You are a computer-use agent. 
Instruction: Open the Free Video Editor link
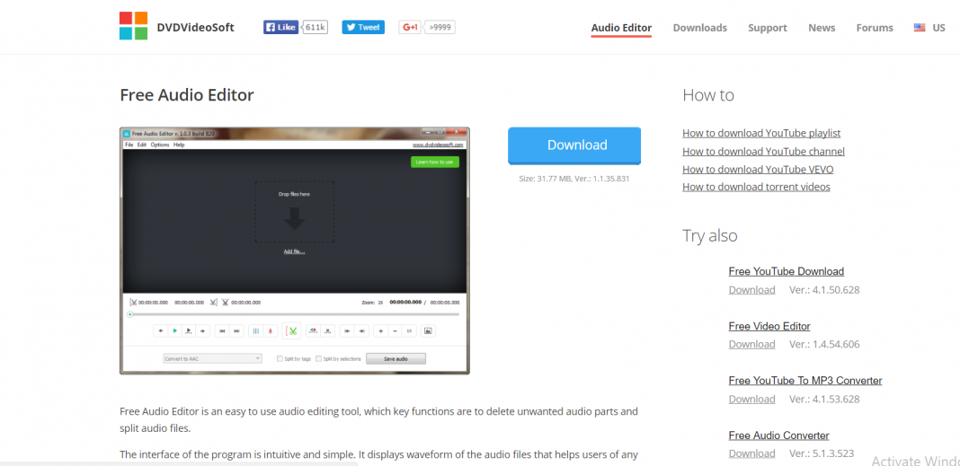tap(769, 327)
